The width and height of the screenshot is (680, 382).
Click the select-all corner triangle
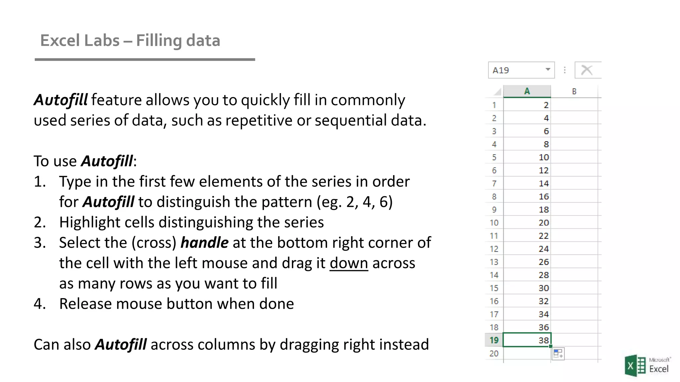point(497,92)
